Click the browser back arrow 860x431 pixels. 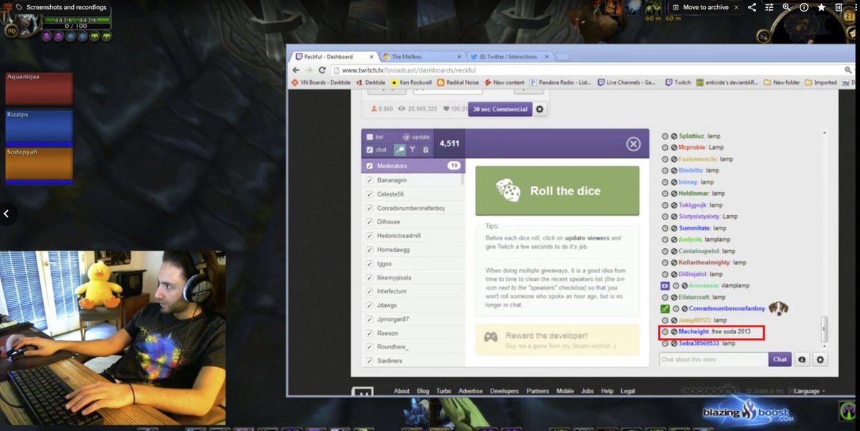[296, 70]
